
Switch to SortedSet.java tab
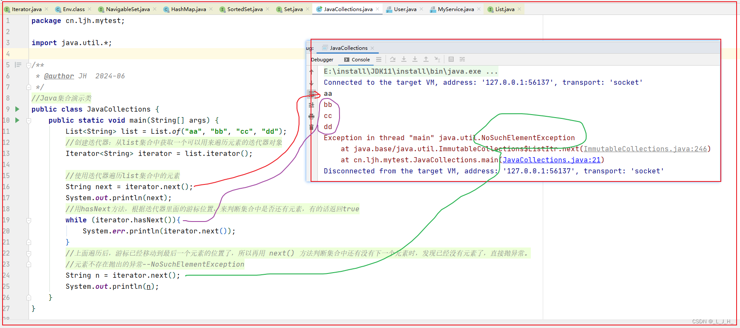tap(245, 9)
